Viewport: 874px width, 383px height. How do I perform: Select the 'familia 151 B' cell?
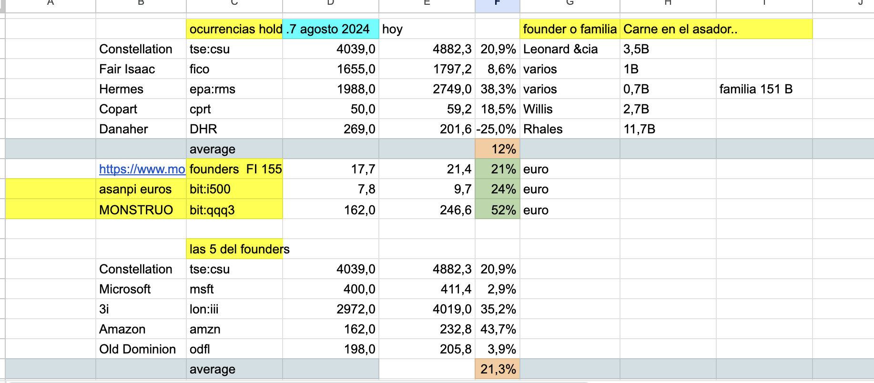(764, 89)
